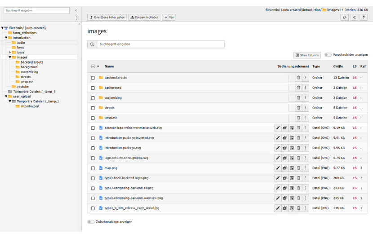This screenshot has height=238, width=373.
Task: Click reference count 3 in map.png row
Action: [x=361, y=168]
